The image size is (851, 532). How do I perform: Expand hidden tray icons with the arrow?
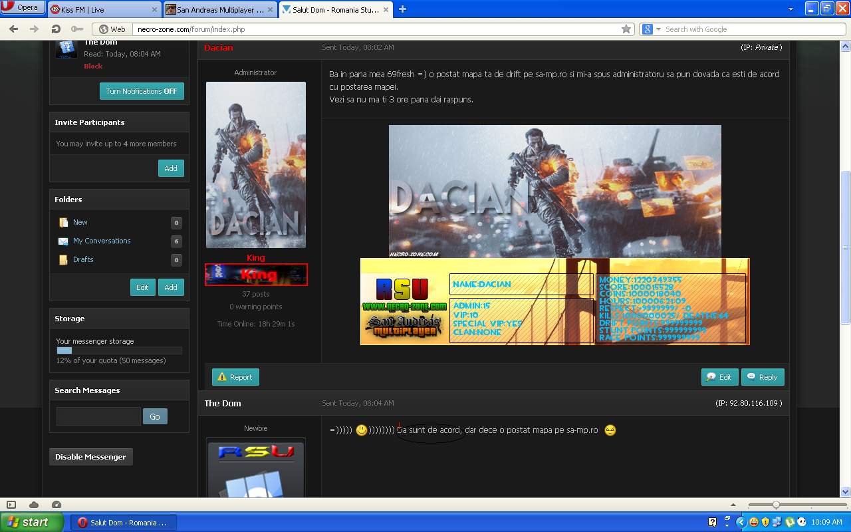click(x=741, y=522)
